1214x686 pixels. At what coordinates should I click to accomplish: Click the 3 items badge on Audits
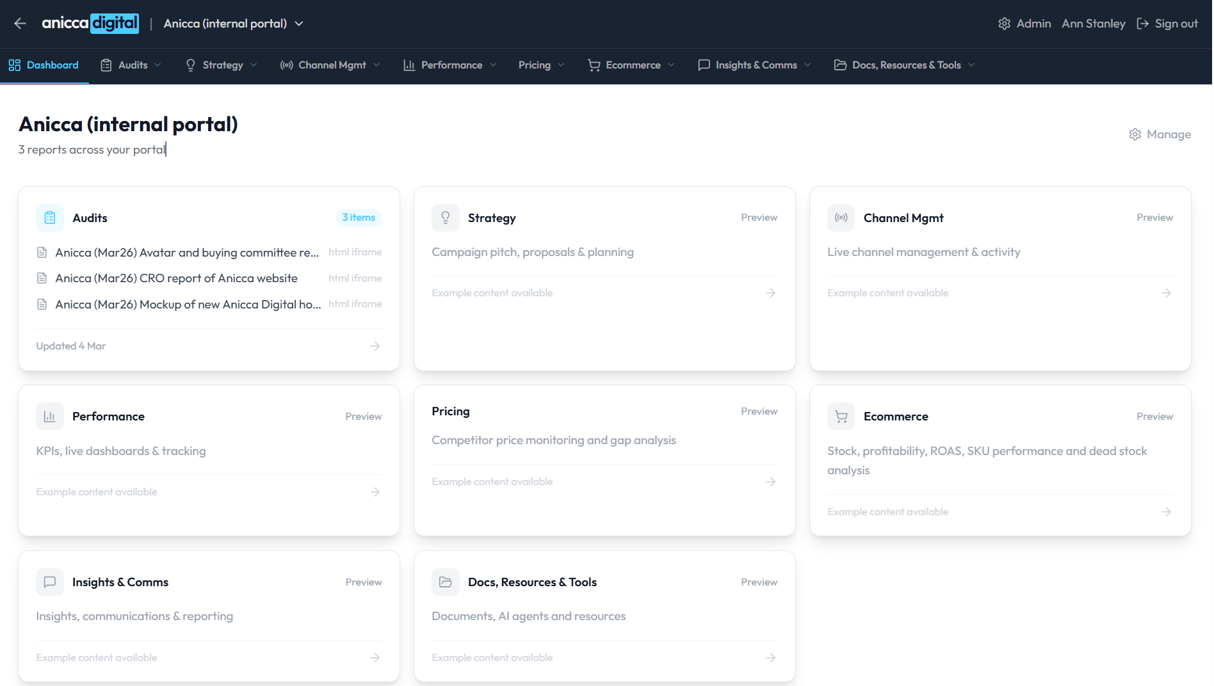[x=359, y=218]
